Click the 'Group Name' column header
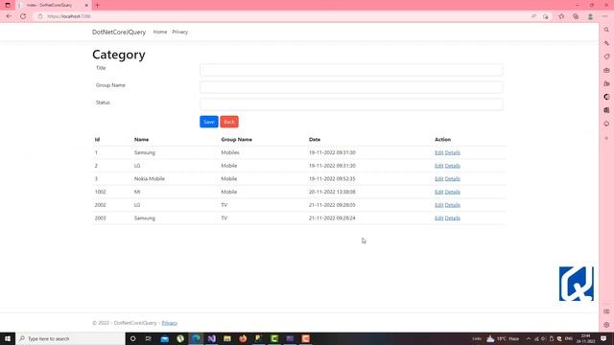This screenshot has width=614, height=345. 237,140
